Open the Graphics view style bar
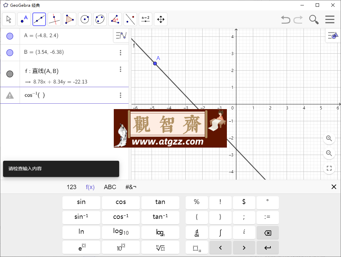This screenshot has height=257, width=341. (333, 35)
